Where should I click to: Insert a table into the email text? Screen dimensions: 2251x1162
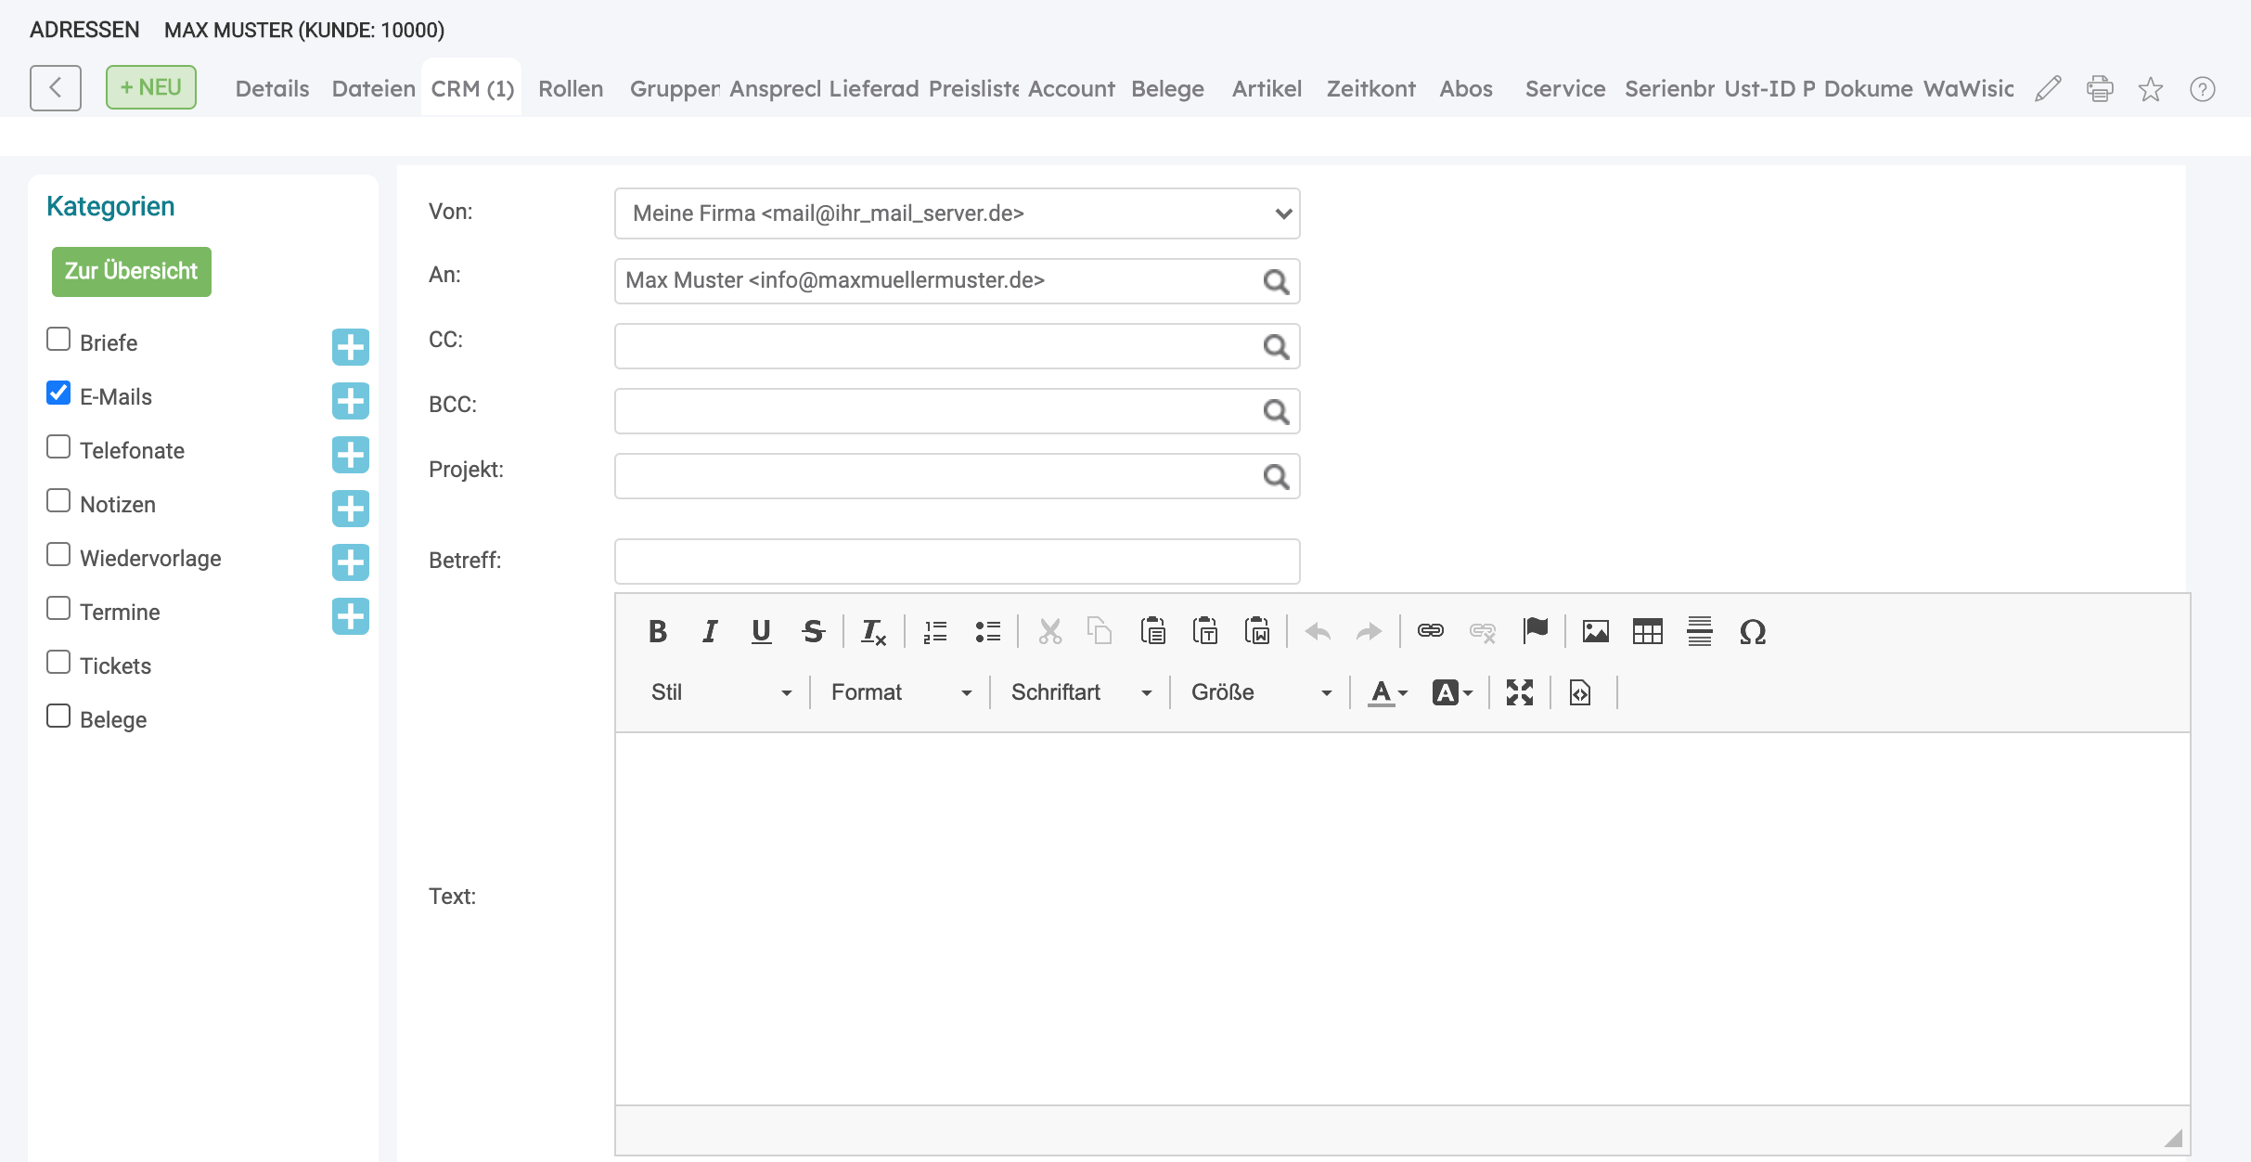1648,632
